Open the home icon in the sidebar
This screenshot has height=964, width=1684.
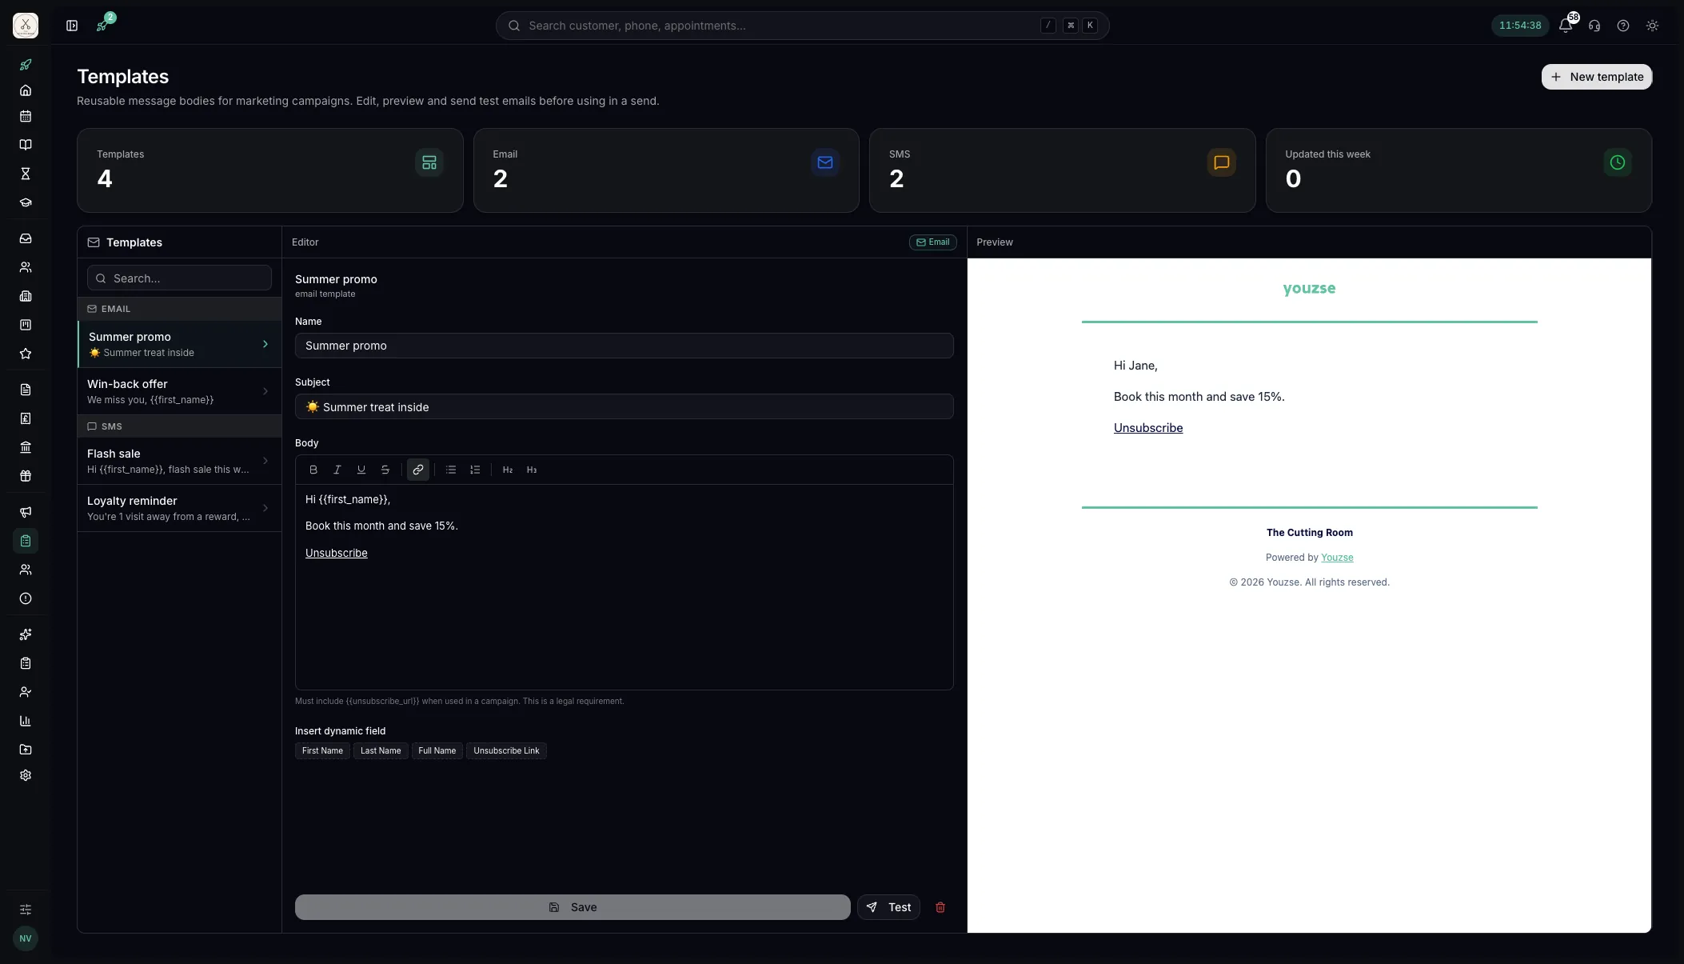(x=26, y=90)
